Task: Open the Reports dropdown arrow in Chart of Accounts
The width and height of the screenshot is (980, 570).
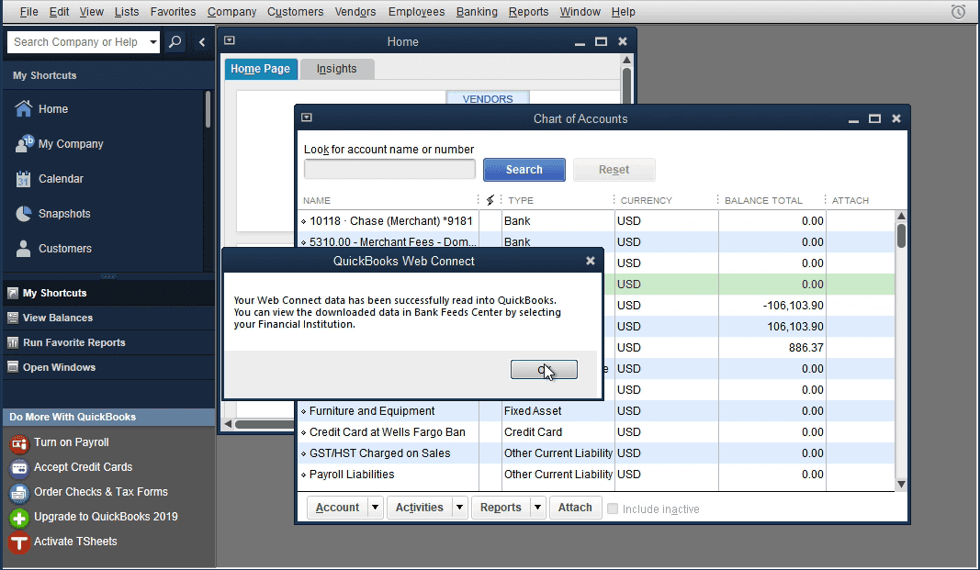Action: [537, 508]
